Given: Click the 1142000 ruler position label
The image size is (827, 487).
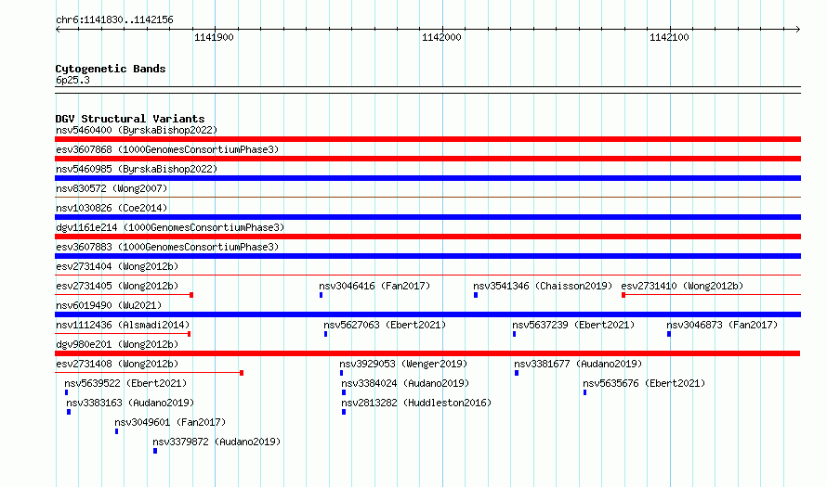Looking at the screenshot, I should pyautogui.click(x=441, y=37).
